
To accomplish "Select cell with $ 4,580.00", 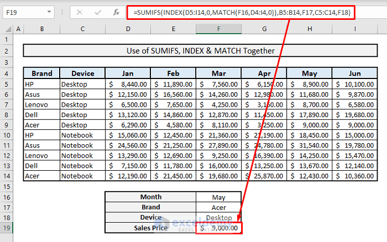I will point(173,125).
